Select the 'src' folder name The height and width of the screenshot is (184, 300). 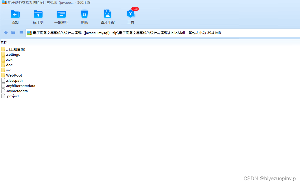9,70
